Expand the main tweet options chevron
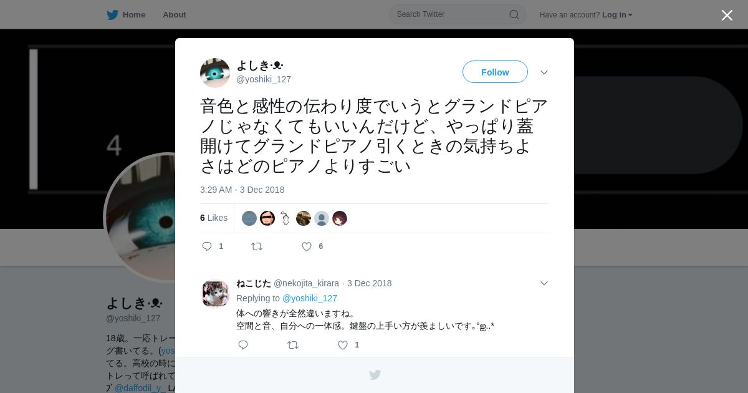748x393 pixels. click(x=544, y=72)
